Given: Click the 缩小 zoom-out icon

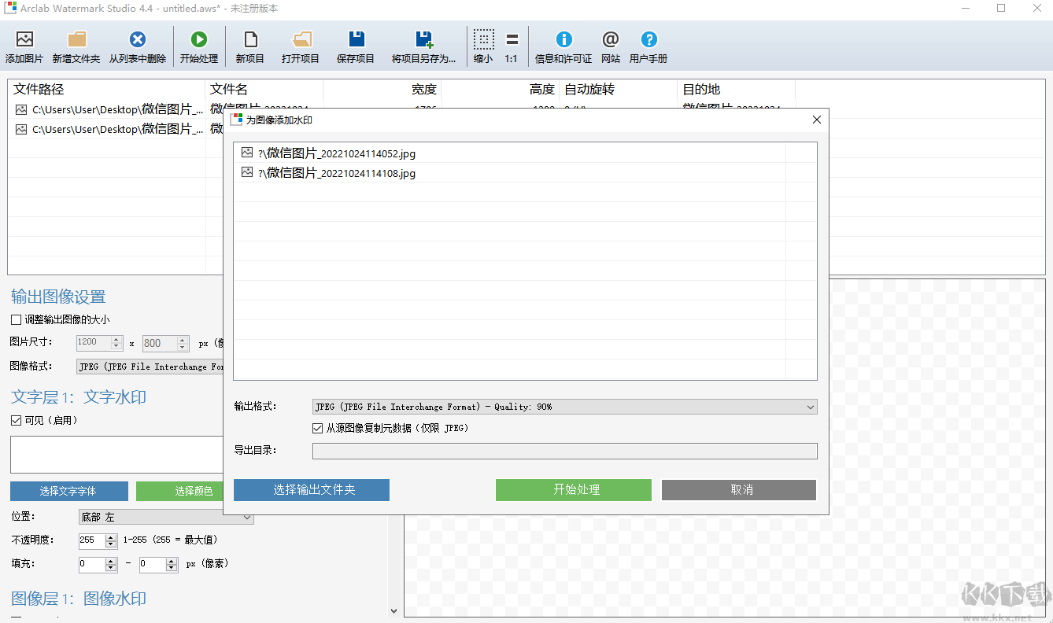Looking at the screenshot, I should click(x=483, y=45).
